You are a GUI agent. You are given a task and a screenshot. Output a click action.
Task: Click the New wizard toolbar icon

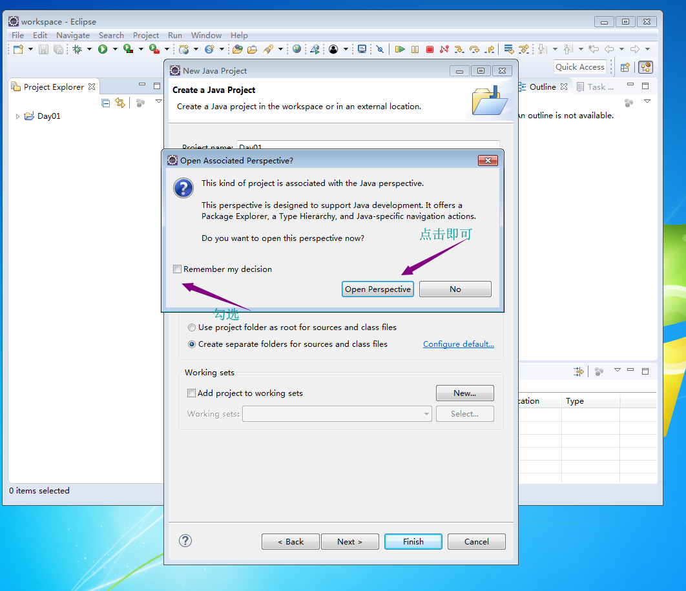[x=18, y=50]
